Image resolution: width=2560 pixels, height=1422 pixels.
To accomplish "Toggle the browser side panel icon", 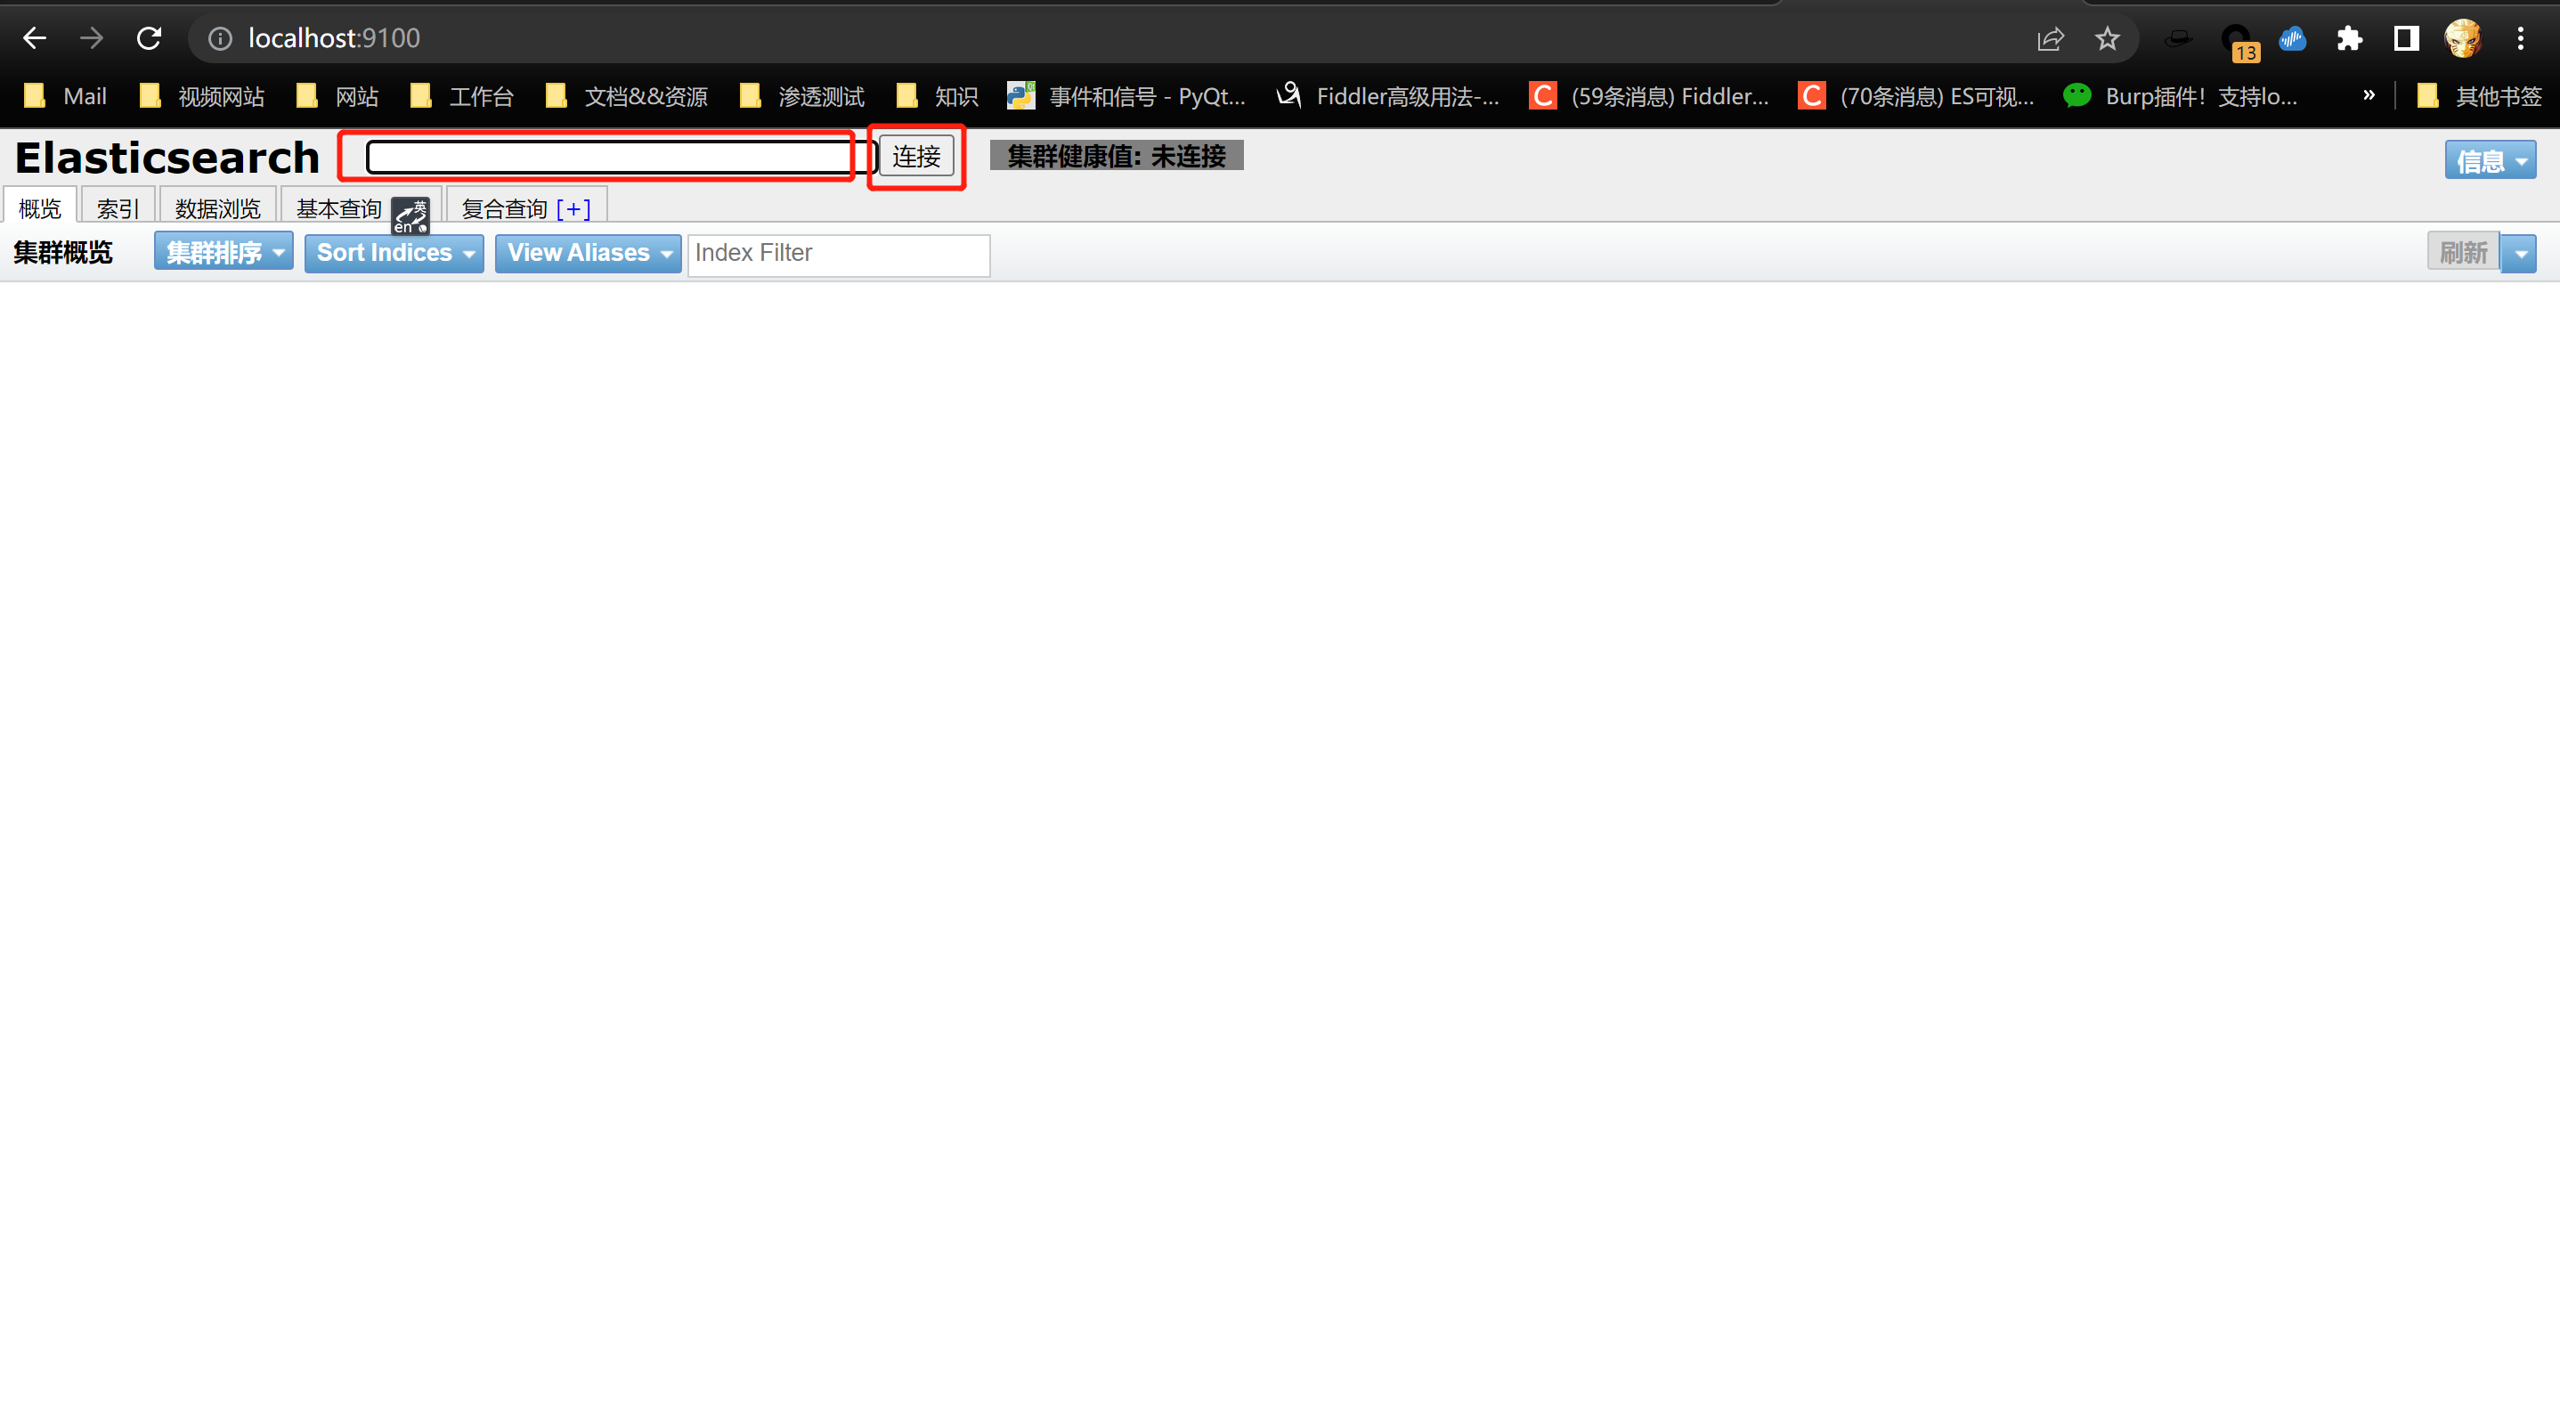I will tap(2406, 37).
